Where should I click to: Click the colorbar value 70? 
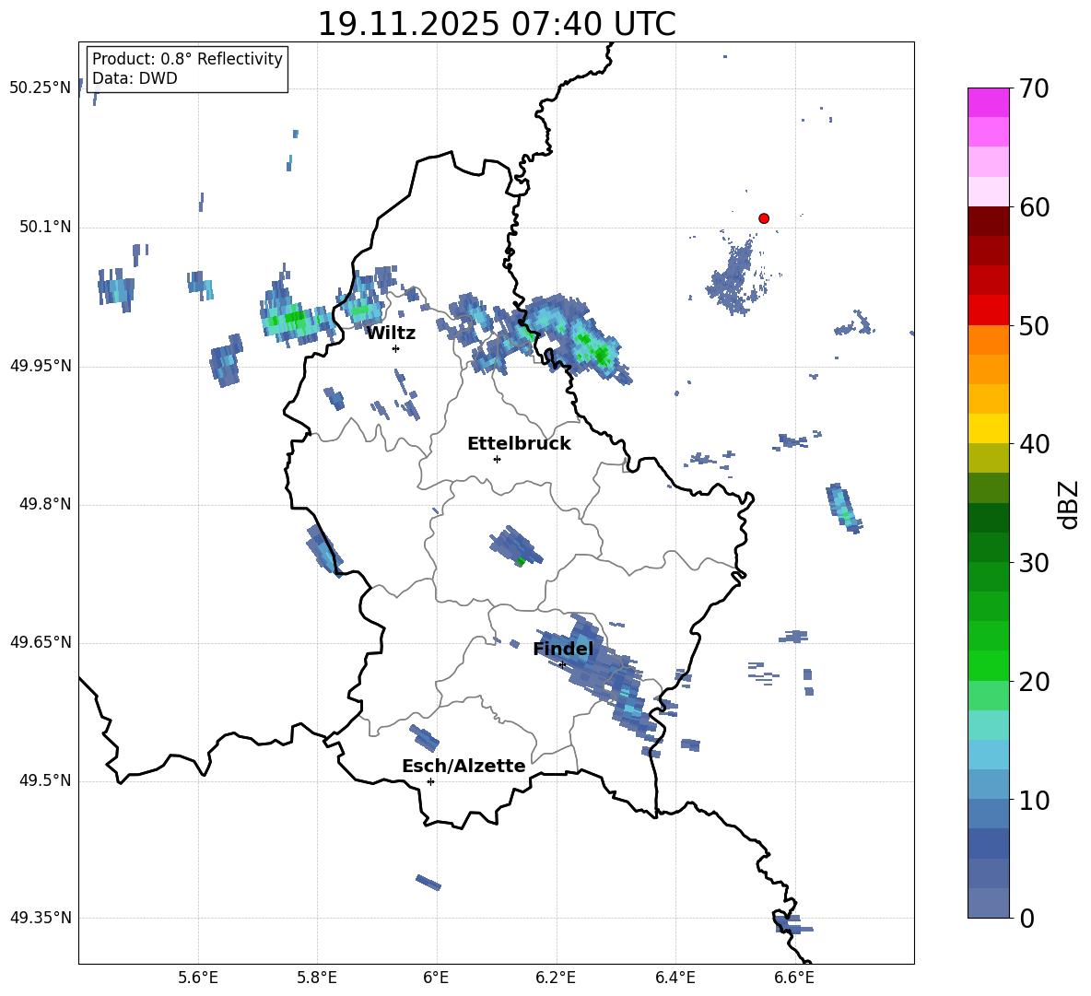(1034, 88)
